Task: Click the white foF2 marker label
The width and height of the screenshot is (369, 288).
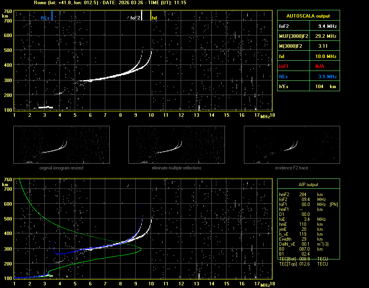Action: pos(135,18)
